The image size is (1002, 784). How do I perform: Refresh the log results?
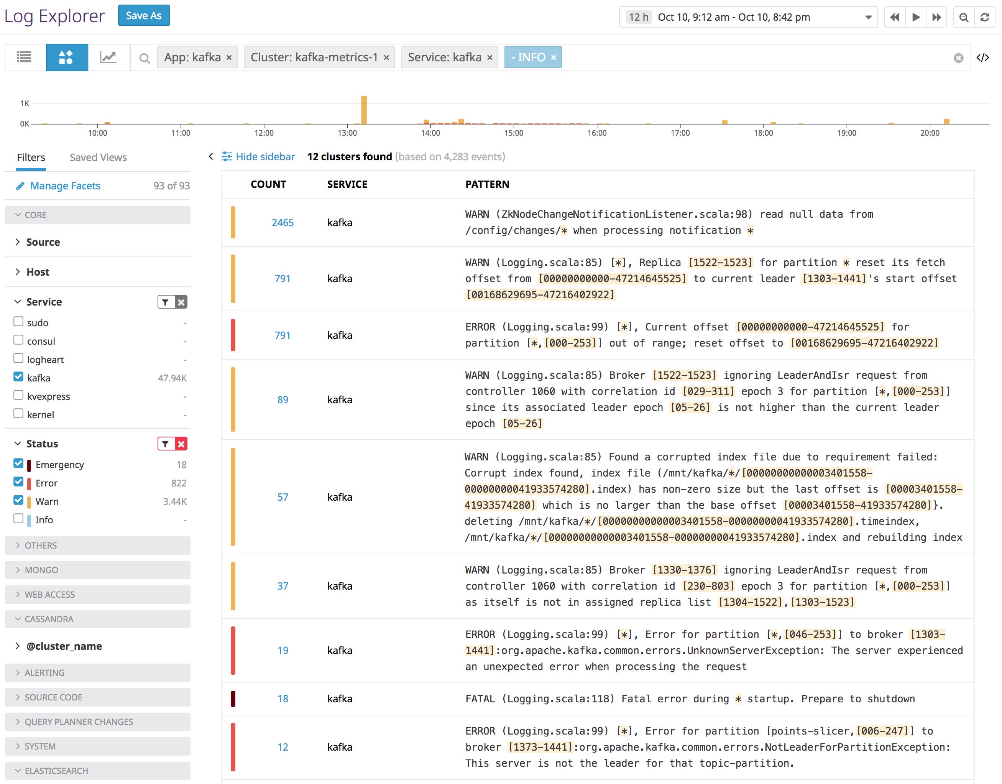click(x=985, y=17)
